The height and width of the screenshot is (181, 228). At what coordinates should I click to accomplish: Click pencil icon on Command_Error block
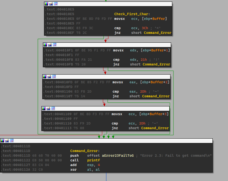(x=7, y=141)
